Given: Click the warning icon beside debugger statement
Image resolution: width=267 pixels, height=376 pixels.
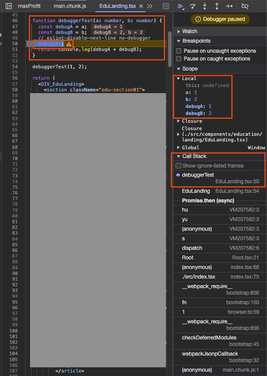Looking at the screenshot, I should pyautogui.click(x=69, y=44).
